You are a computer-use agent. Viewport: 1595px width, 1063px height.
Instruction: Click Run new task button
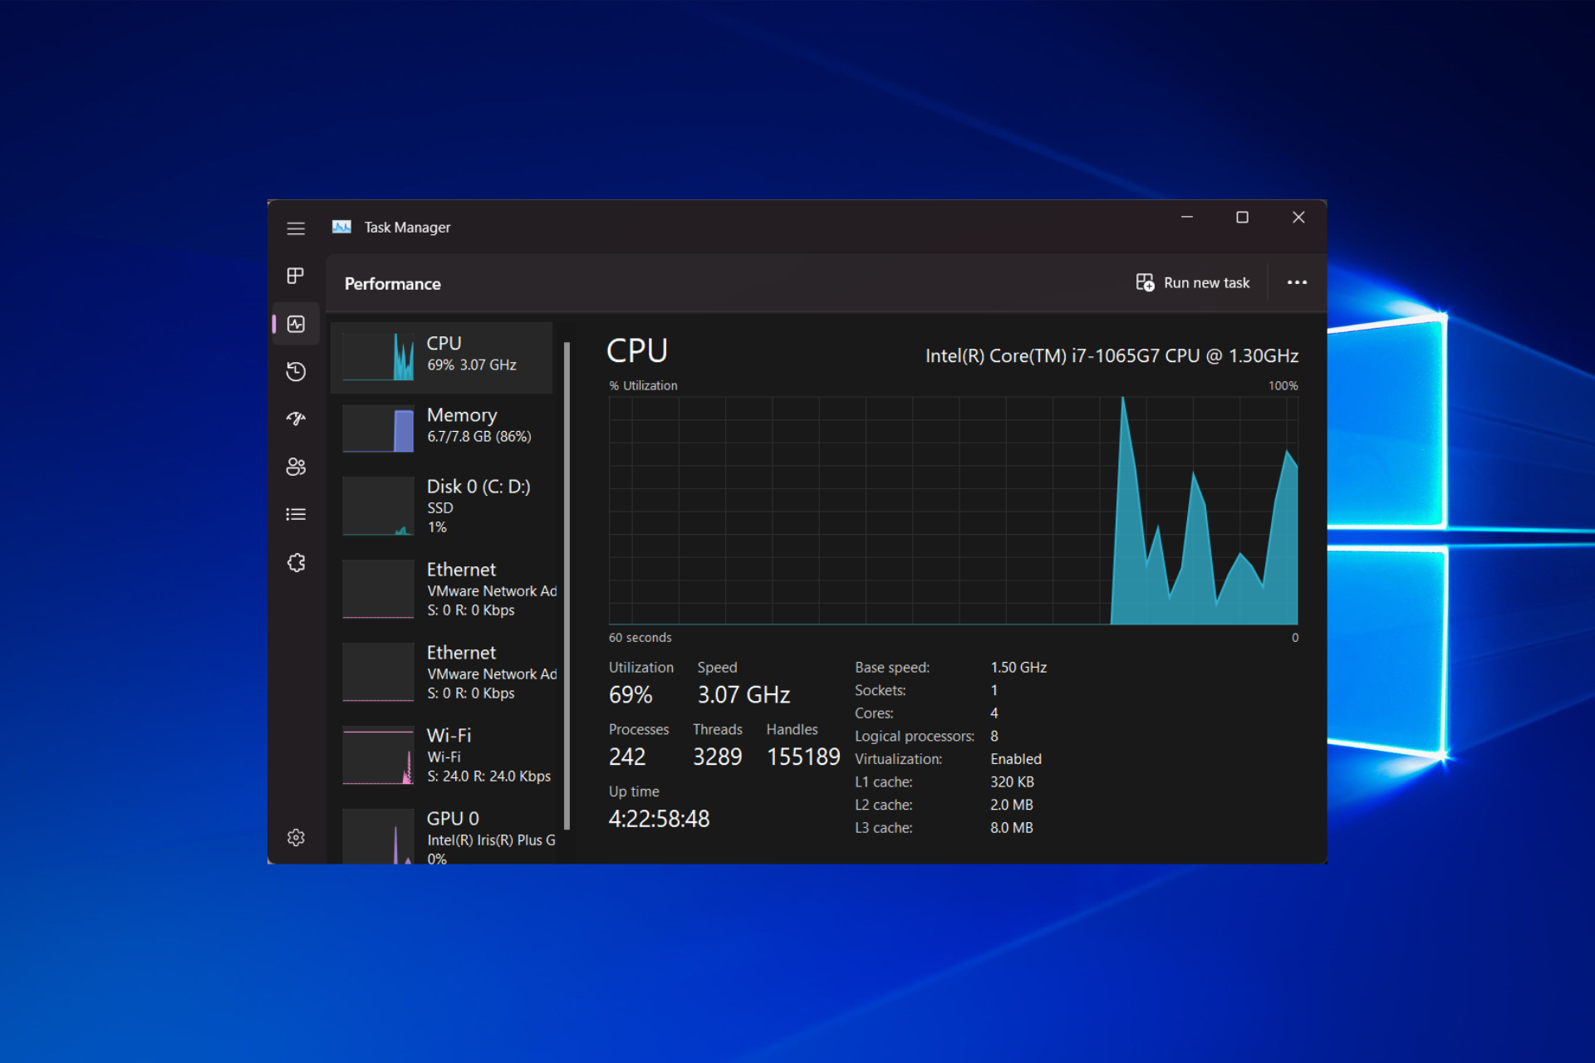(x=1193, y=283)
